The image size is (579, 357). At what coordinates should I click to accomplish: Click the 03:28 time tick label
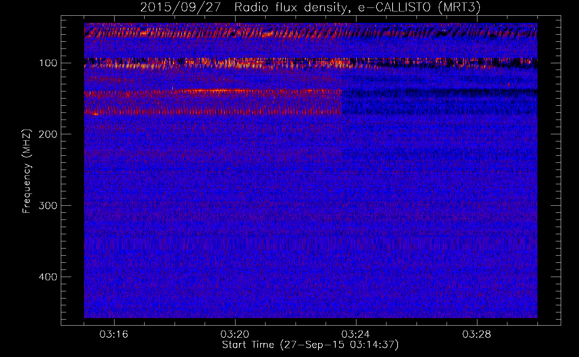tap(477, 335)
